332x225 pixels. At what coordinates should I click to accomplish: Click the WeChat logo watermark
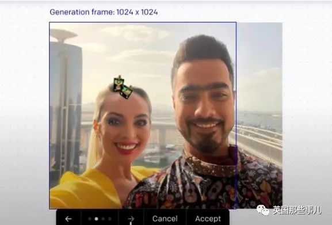click(x=263, y=210)
